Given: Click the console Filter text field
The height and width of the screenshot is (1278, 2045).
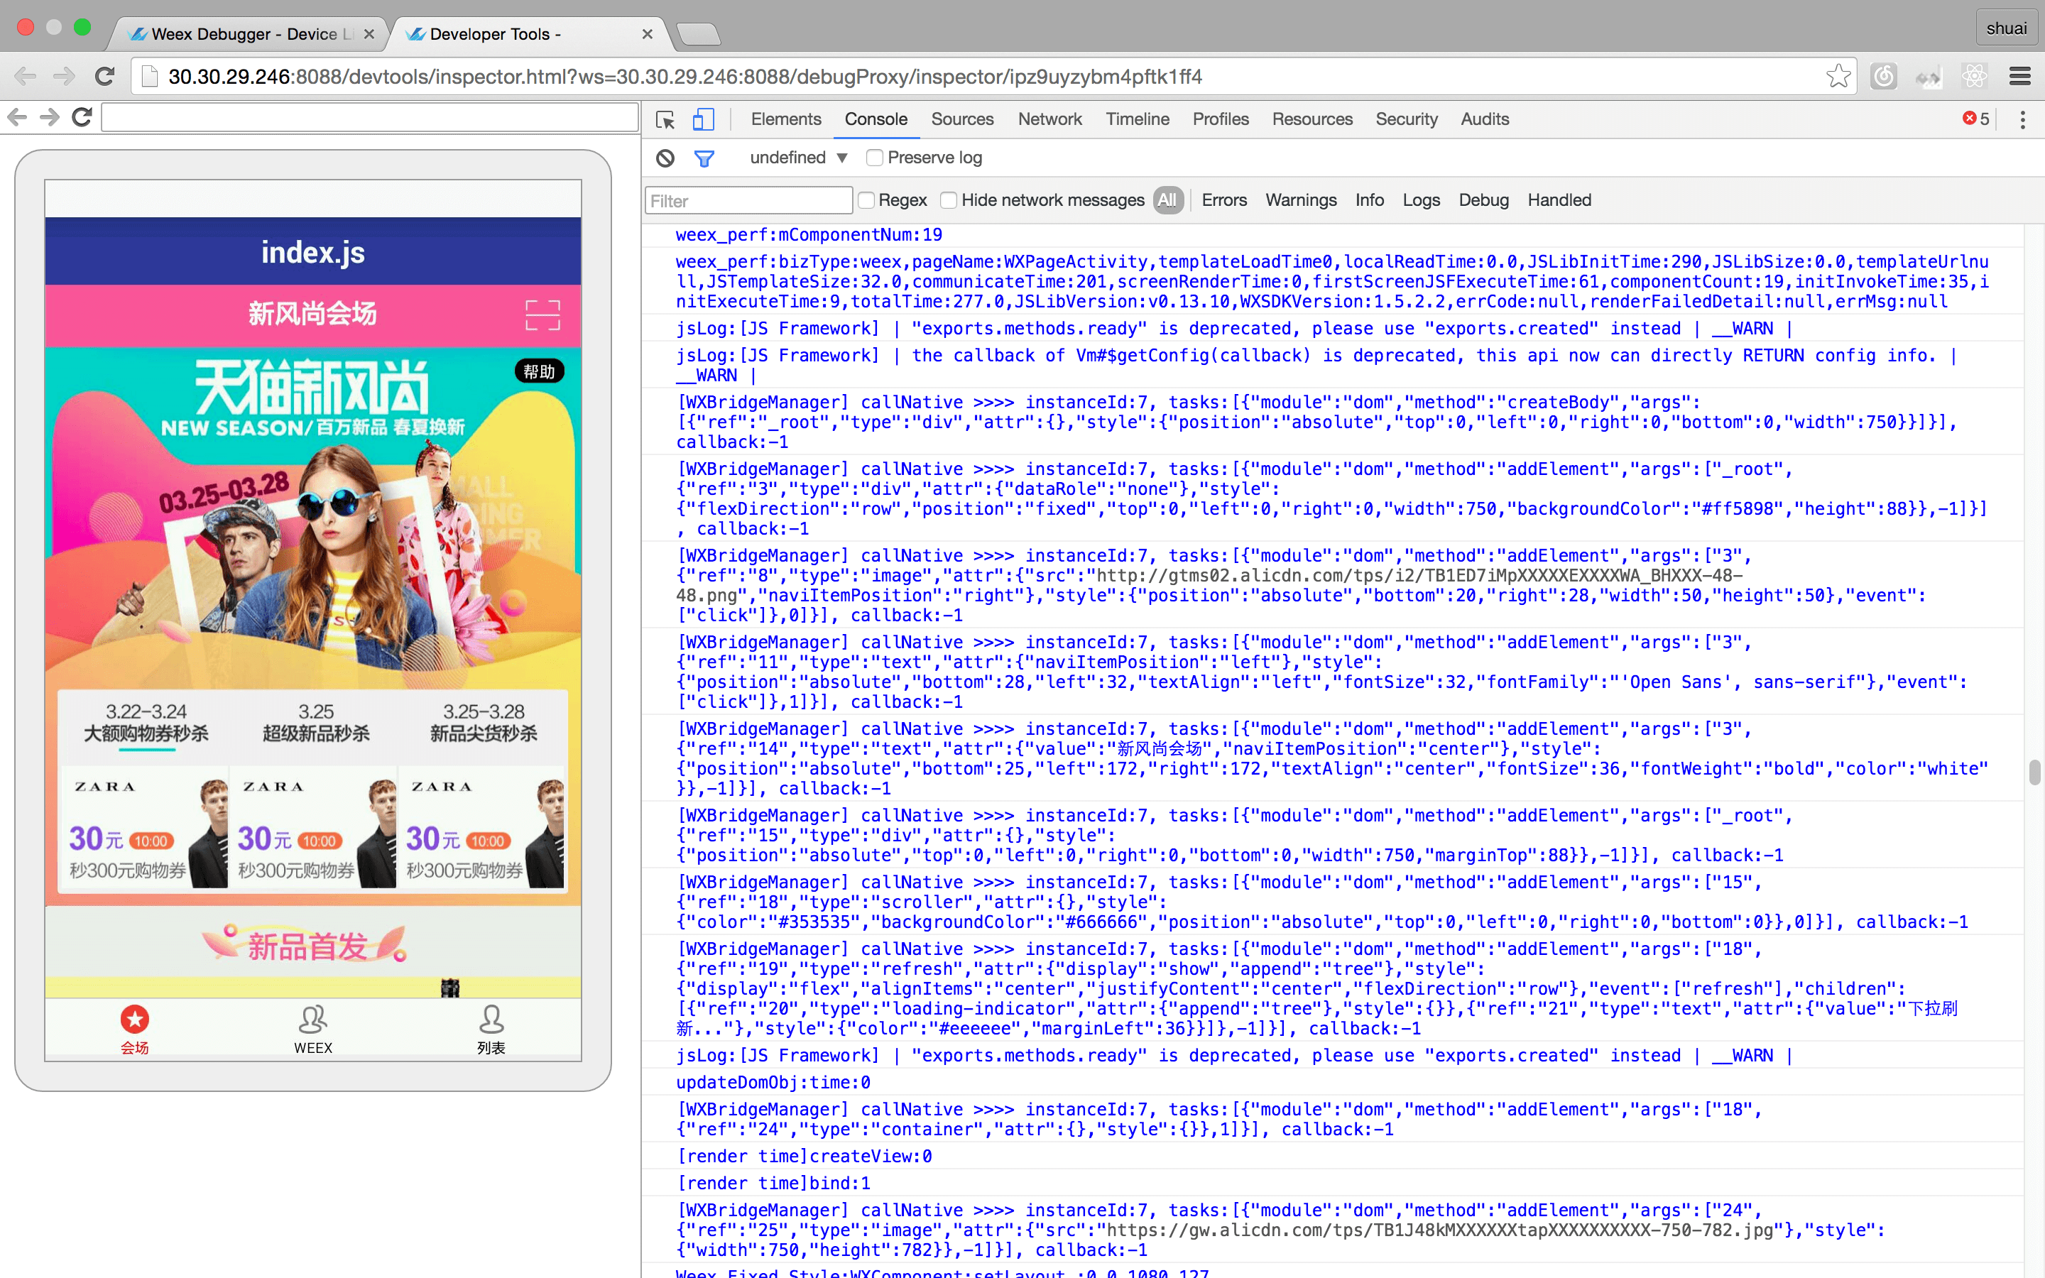Looking at the screenshot, I should 748,201.
